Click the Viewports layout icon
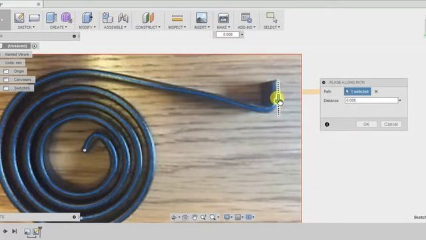Screen dimensions: 426x240 (x=248, y=217)
